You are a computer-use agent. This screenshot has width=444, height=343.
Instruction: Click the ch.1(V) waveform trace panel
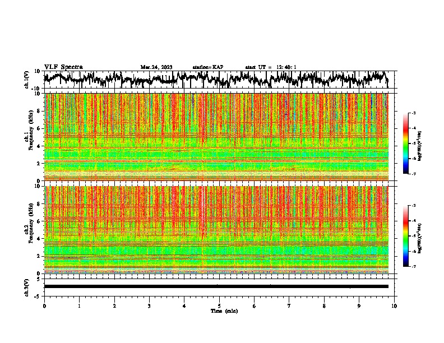[219, 80]
